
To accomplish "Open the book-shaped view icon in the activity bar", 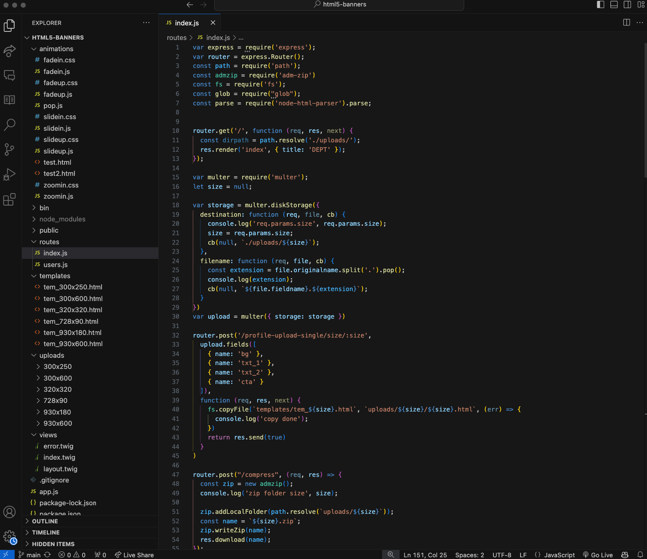I will click(9, 100).
